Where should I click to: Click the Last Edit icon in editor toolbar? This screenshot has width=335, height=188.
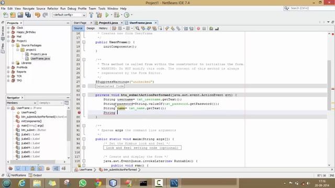(x=114, y=28)
